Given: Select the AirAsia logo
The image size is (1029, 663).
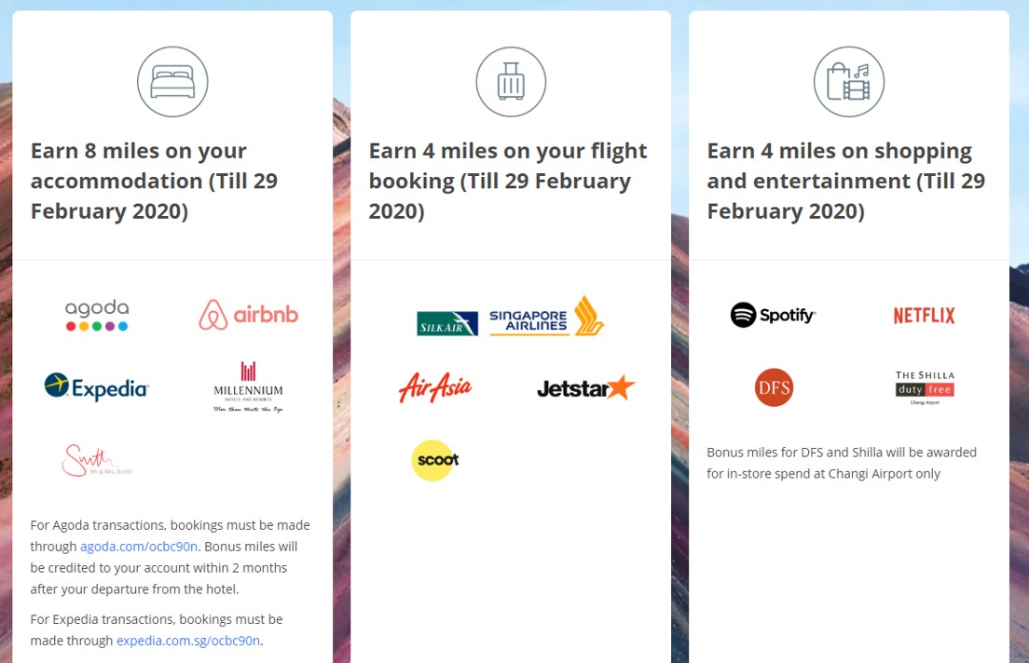Looking at the screenshot, I should click(x=435, y=387).
